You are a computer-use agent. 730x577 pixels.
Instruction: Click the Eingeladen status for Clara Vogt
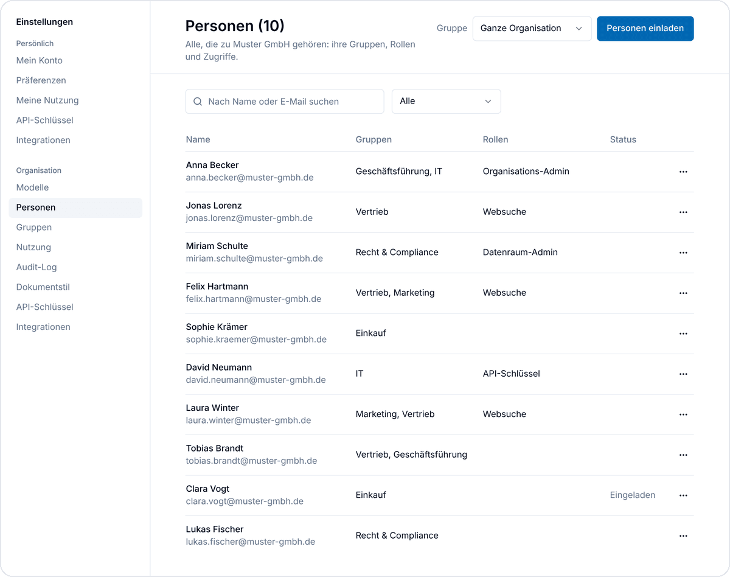coord(633,495)
